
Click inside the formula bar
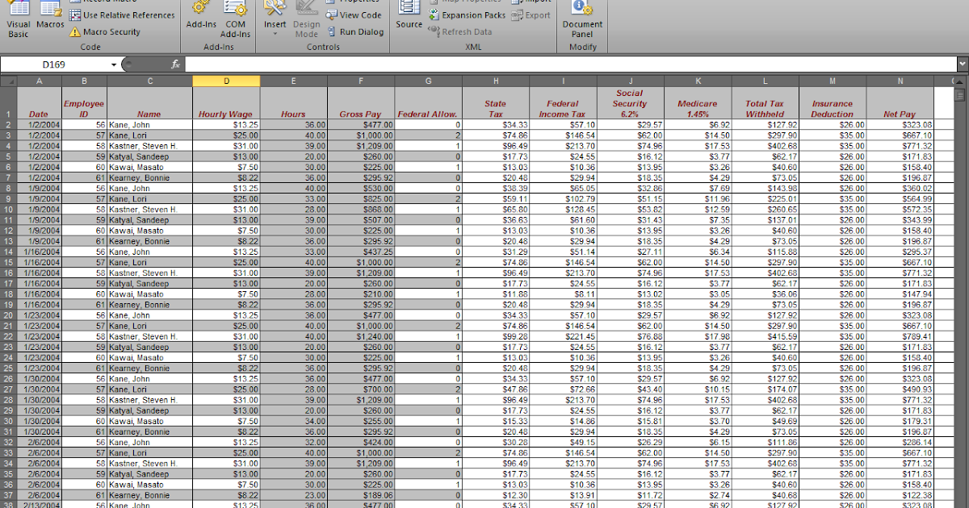click(484, 63)
